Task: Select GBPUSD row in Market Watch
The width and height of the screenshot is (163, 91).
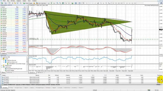Action: [x=13, y=11]
